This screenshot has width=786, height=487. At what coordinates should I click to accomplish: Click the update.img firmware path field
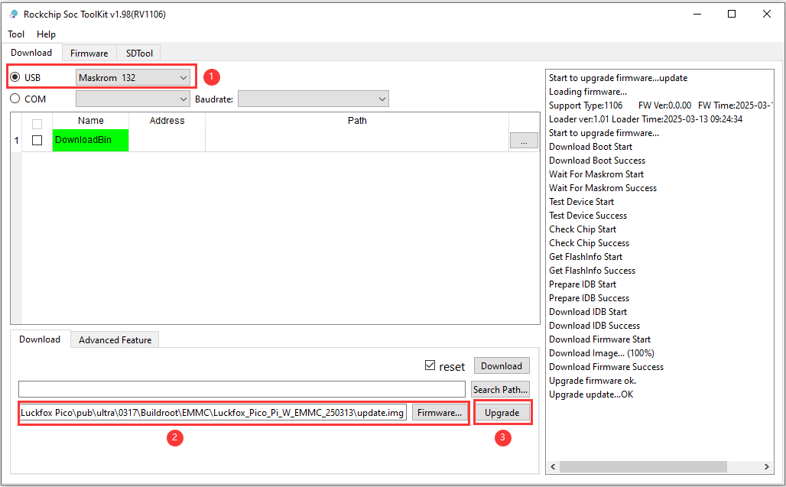[213, 413]
